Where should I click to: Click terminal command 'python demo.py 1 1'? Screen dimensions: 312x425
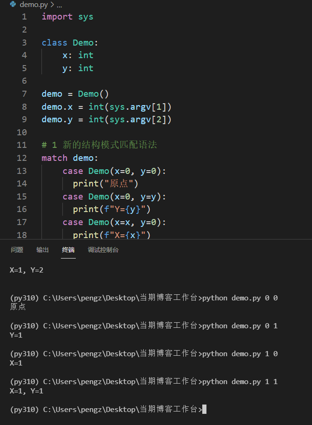[x=240, y=382]
